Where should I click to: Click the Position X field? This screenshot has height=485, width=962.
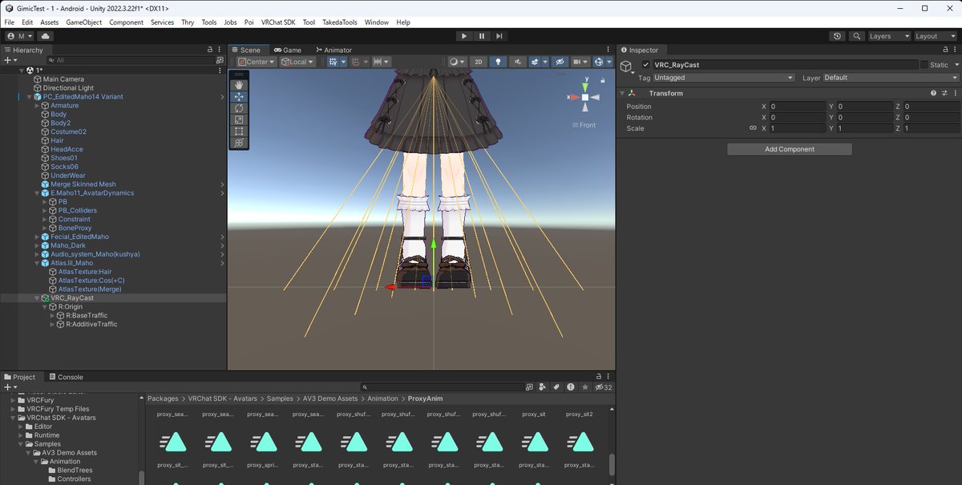point(798,107)
